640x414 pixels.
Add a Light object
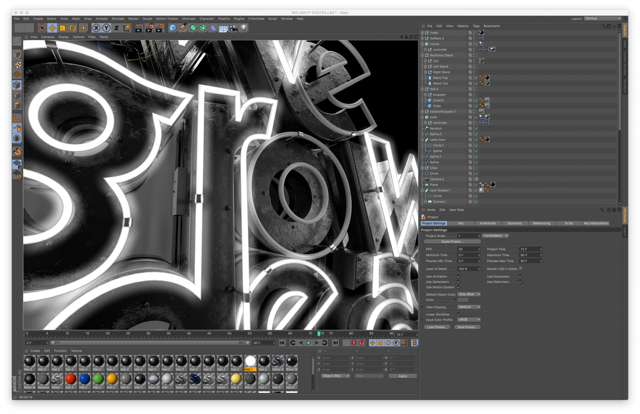244,28
